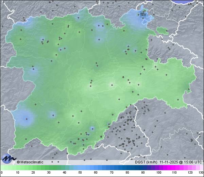
Task: Click the Meteoclimatic wave logo icon
Action: [x=8, y=158]
